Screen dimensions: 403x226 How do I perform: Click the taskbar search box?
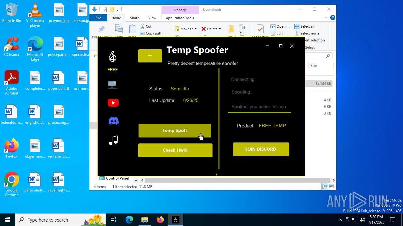click(61, 220)
